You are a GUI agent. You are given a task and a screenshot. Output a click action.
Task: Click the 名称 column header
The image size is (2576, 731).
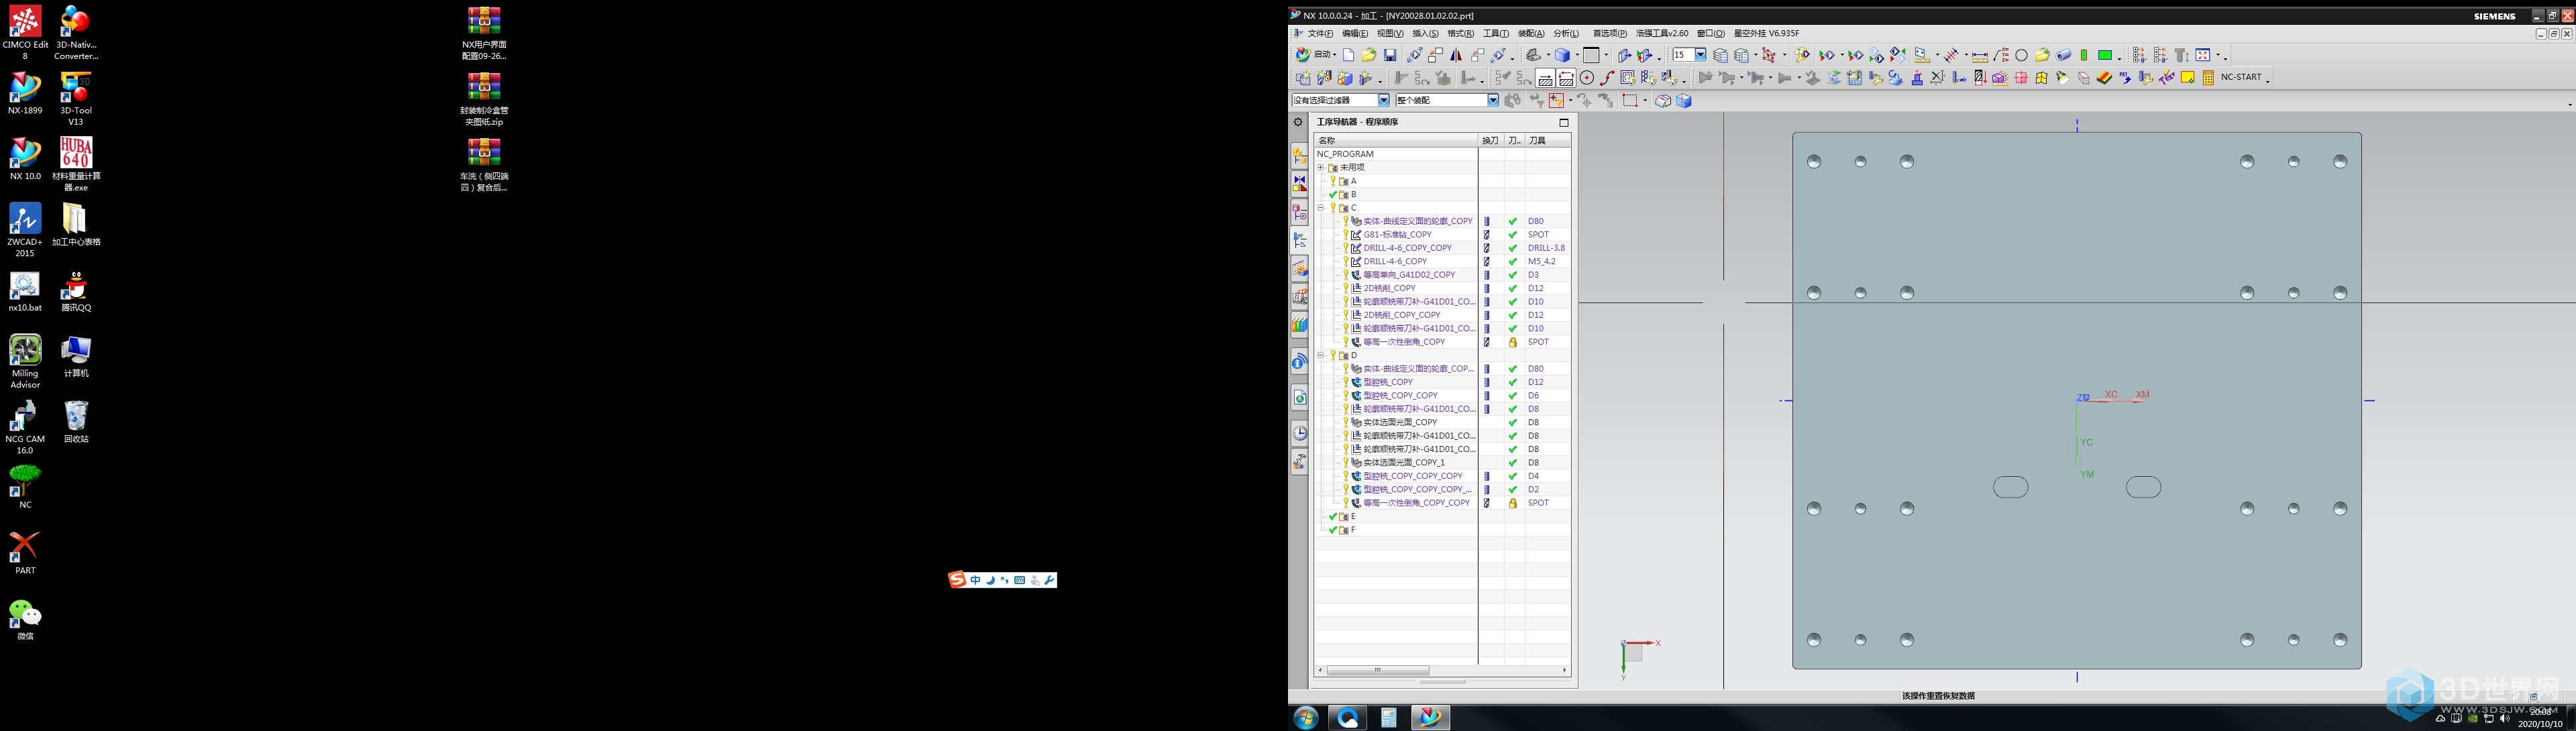[x=1396, y=141]
